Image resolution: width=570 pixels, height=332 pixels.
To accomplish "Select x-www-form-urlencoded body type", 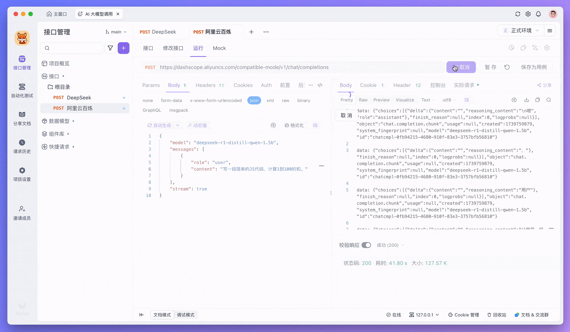I will click(216, 100).
